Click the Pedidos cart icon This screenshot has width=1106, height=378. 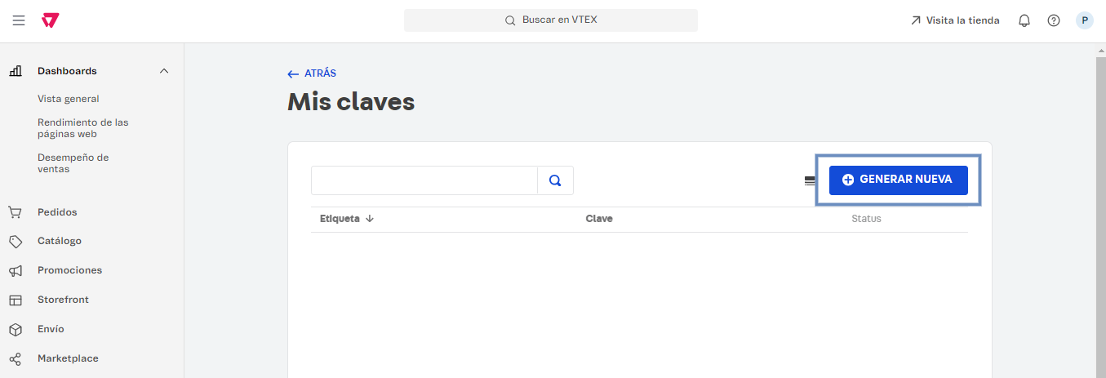(x=16, y=212)
